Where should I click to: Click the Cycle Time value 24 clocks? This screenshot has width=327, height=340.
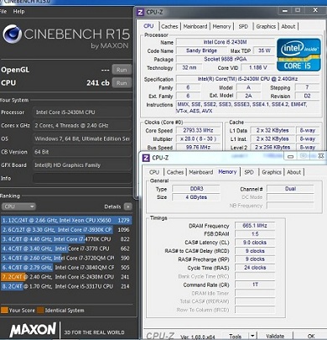pyautogui.click(x=255, y=268)
